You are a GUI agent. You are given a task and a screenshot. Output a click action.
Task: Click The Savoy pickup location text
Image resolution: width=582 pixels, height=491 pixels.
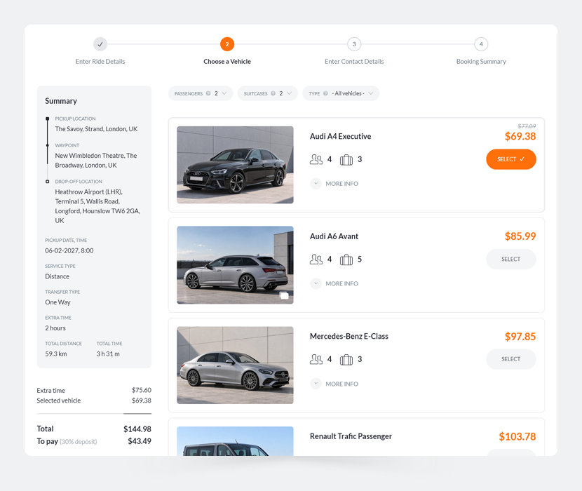(96, 129)
